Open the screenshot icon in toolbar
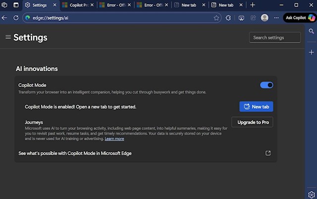This screenshot has width=317, height=199. [241, 18]
